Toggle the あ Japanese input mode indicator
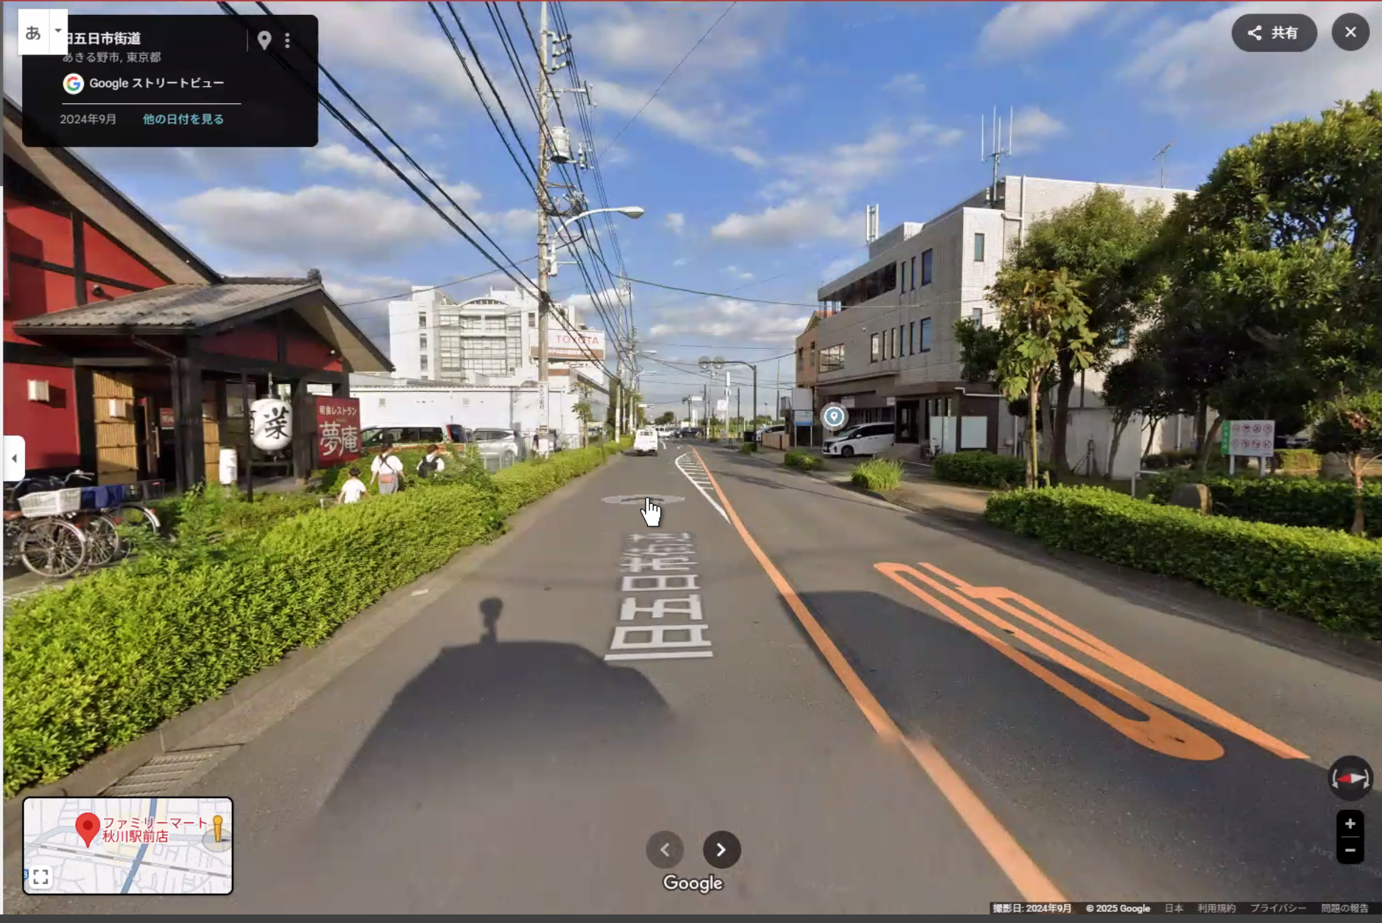The image size is (1382, 923). (x=33, y=33)
